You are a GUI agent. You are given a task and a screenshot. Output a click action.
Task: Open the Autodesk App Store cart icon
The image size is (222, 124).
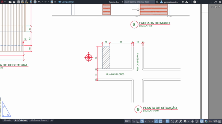pos(182,2)
